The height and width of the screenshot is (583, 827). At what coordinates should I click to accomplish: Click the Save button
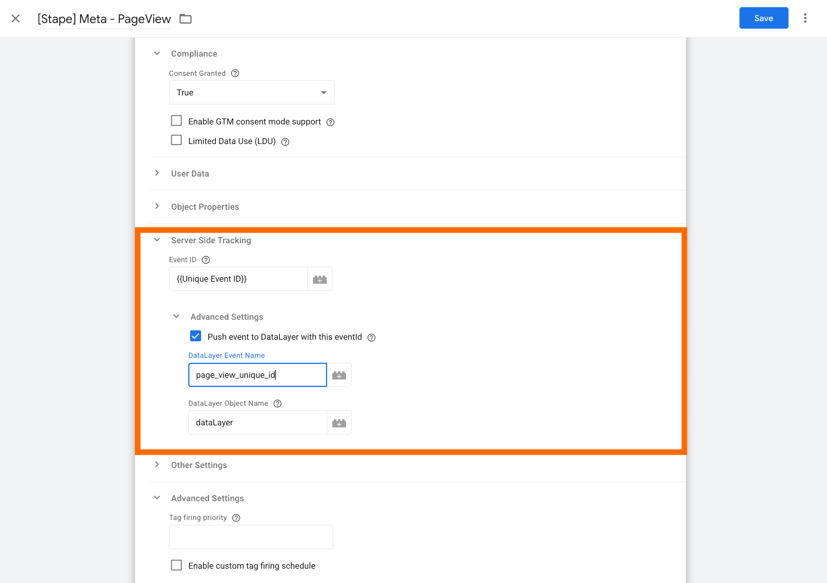(x=763, y=18)
